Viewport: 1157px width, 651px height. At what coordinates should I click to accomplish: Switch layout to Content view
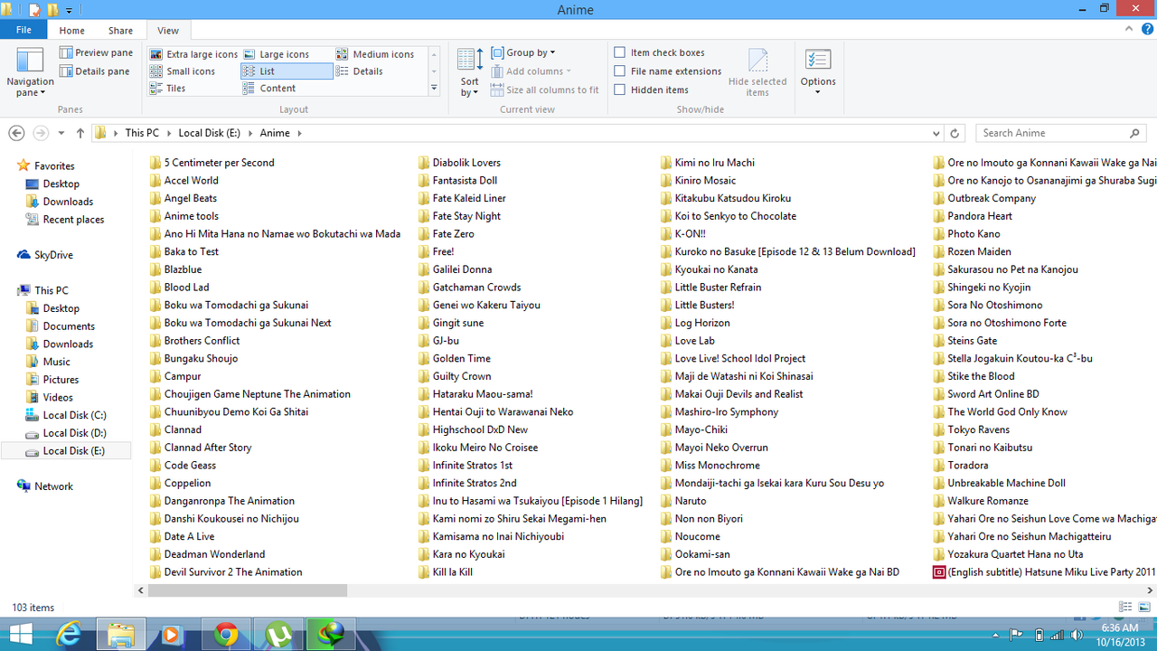tap(269, 89)
